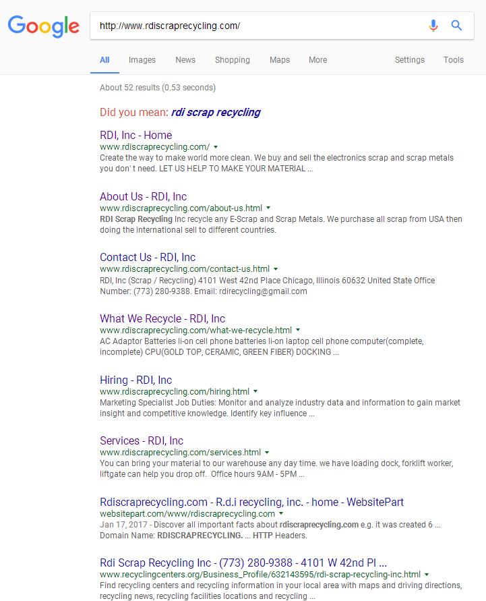Click the green www.rdiscraprecycling.com/hiring.html URL
486x601 pixels.
pyautogui.click(x=175, y=392)
